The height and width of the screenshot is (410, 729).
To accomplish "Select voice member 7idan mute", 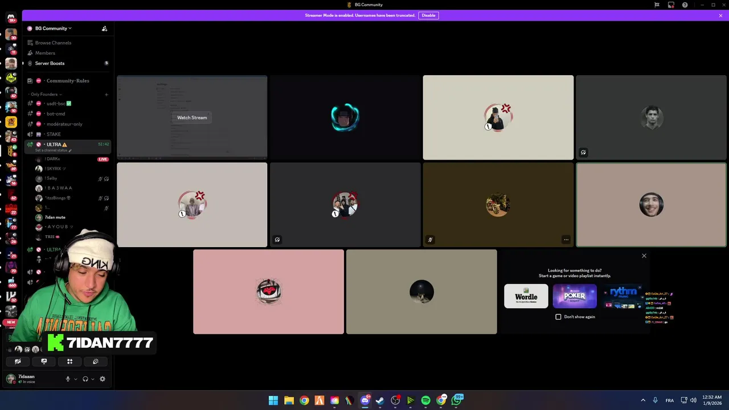I will (56, 217).
